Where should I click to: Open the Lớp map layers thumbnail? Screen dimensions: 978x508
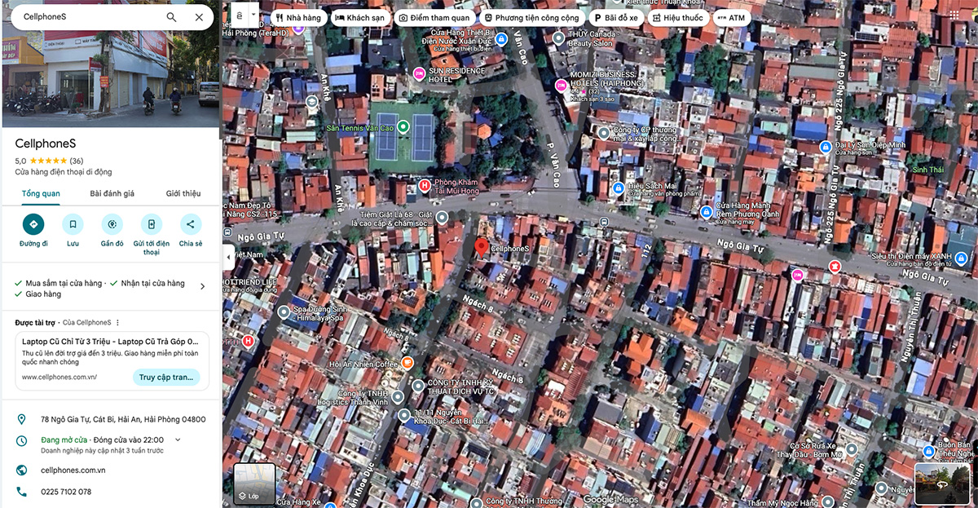[254, 484]
